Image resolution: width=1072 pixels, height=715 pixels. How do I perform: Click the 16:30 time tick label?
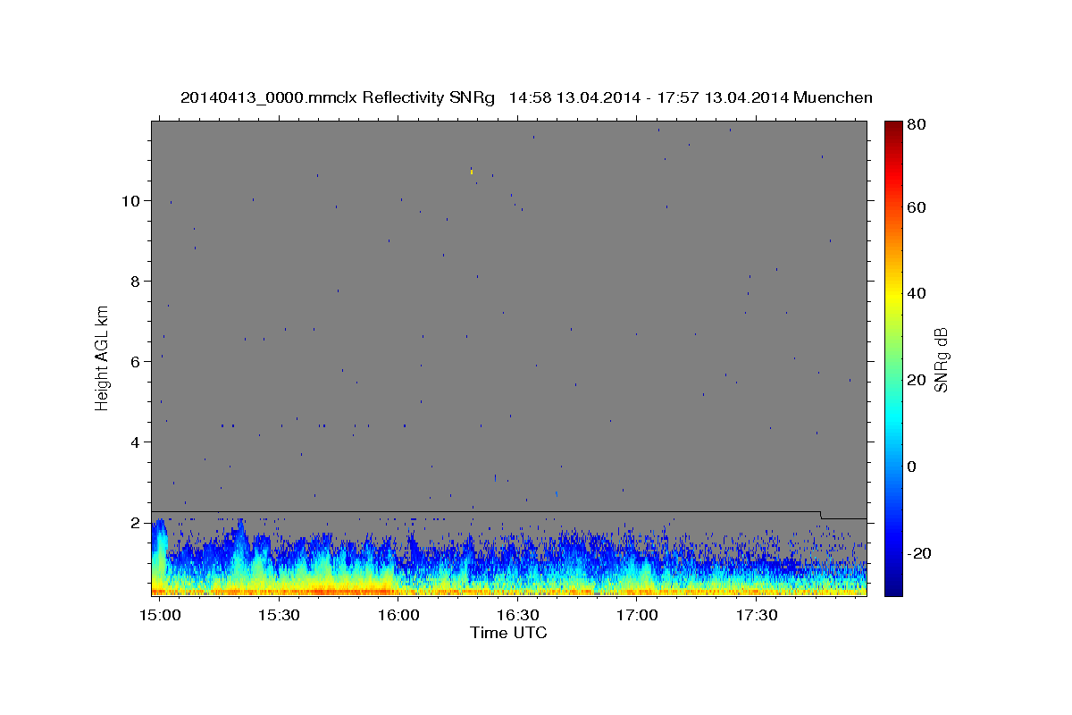pyautogui.click(x=518, y=615)
